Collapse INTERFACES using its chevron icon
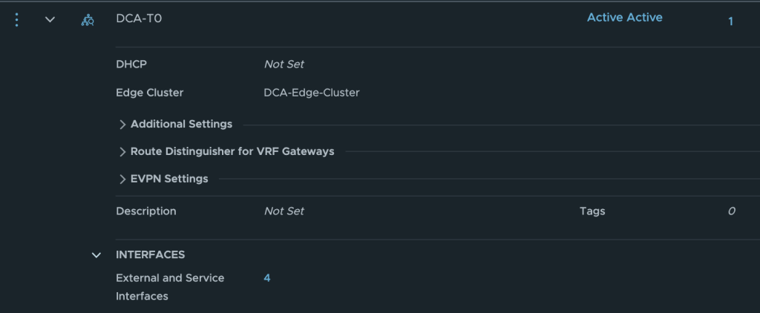760x313 pixels. [96, 255]
